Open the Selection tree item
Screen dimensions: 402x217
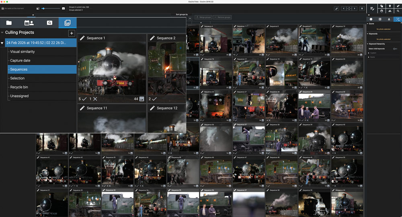pyautogui.click(x=17, y=78)
